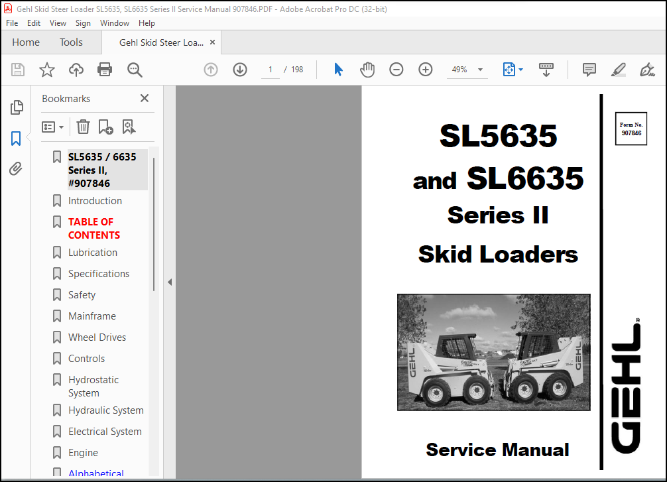667x482 pixels.
Task: Add a new bookmark icon
Action: click(x=105, y=127)
